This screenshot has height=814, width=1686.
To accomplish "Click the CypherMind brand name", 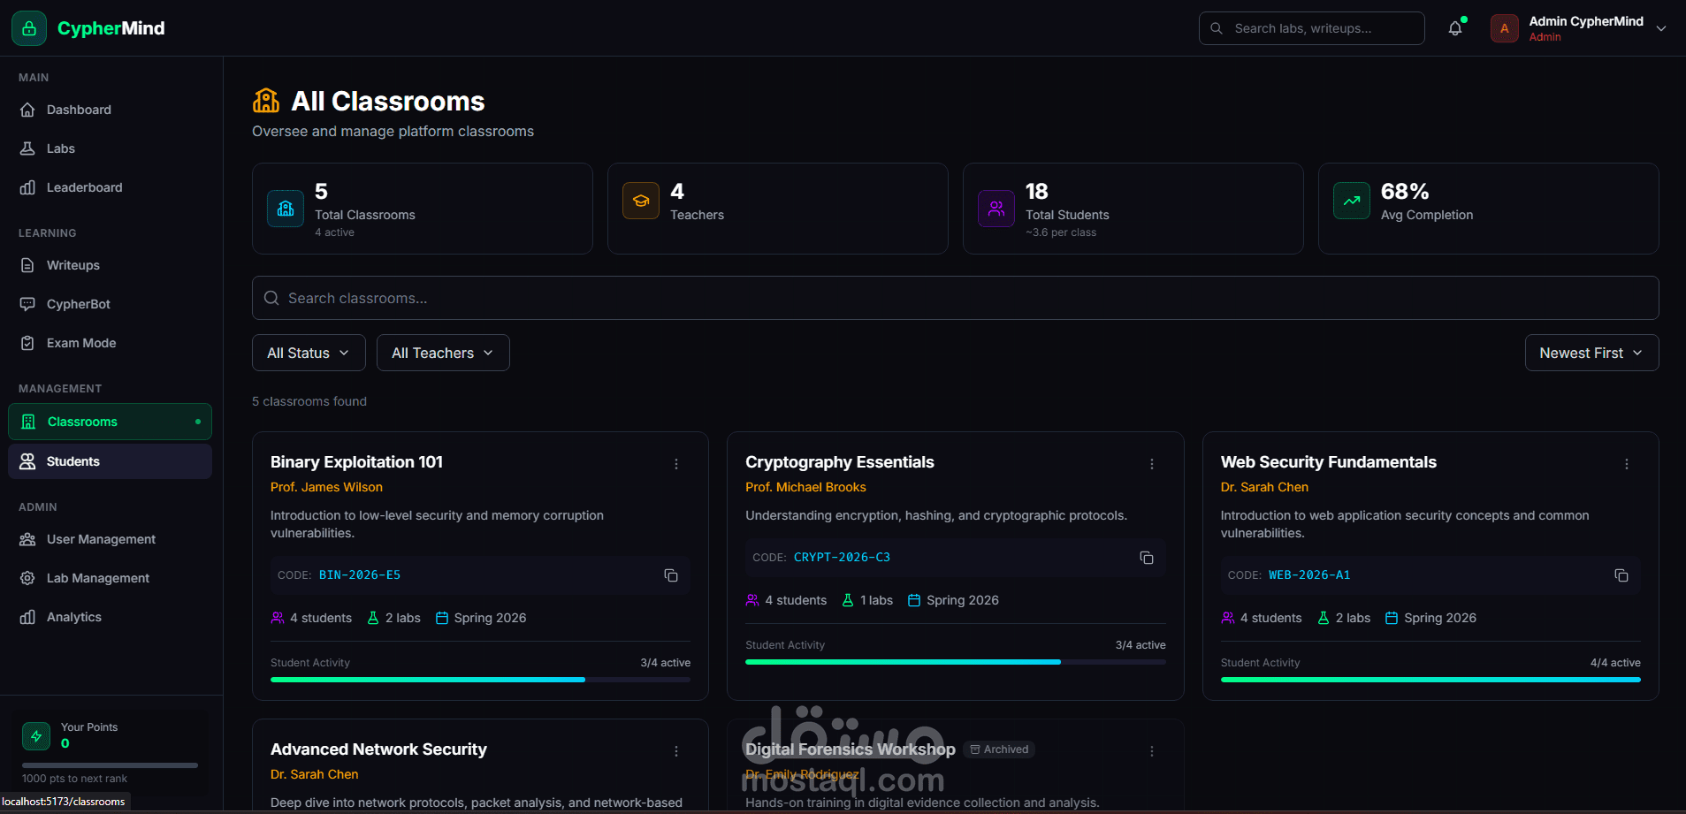I will 111,28.
